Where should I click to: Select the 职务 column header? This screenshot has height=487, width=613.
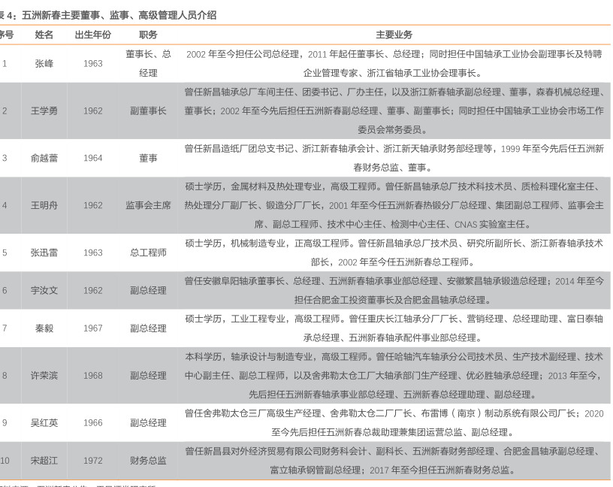coord(148,35)
